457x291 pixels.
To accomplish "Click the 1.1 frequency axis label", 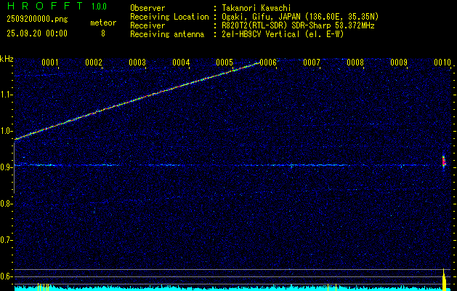I will tap(7, 95).
